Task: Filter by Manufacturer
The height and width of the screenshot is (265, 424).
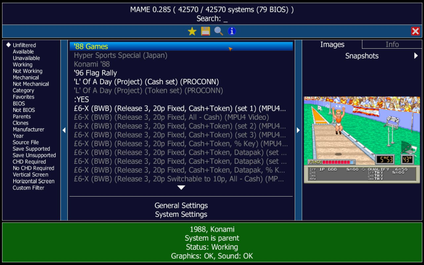Action: 29,129
